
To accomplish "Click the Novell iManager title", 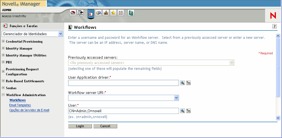I will (x=21, y=4).
